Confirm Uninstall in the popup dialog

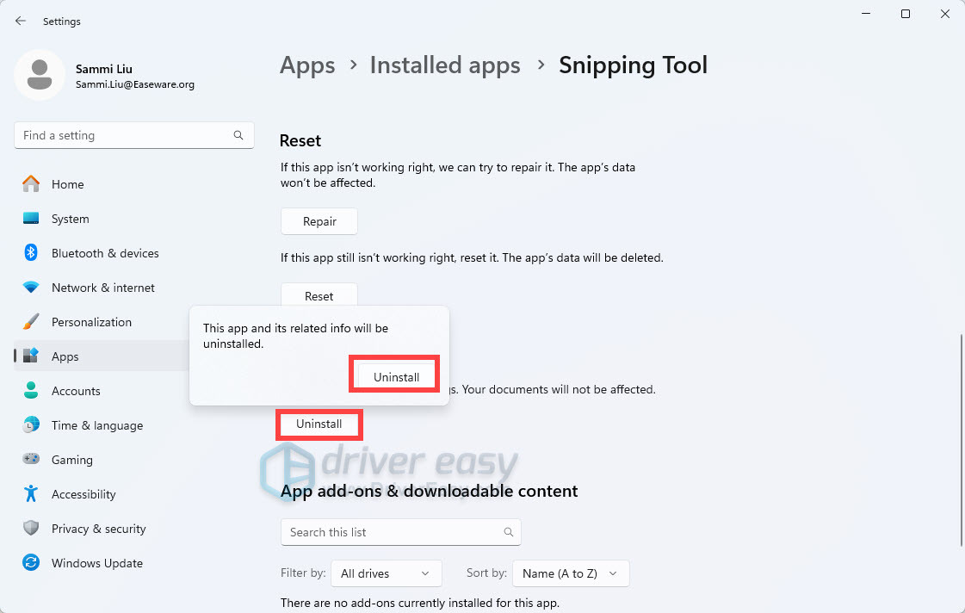pyautogui.click(x=396, y=377)
